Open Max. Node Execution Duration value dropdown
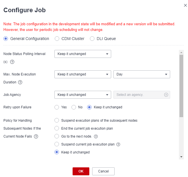 tap(83, 74)
